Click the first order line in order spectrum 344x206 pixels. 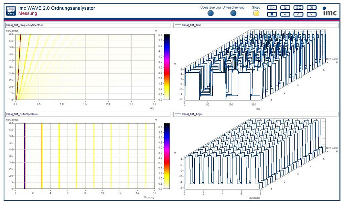pos(24,156)
